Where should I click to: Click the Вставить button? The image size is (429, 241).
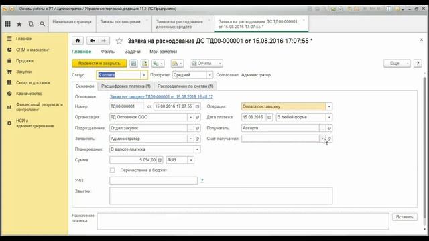coord(405,217)
